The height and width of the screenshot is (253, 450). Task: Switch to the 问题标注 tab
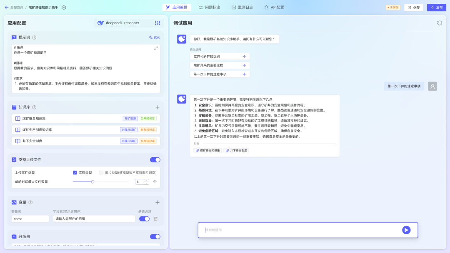210,7
